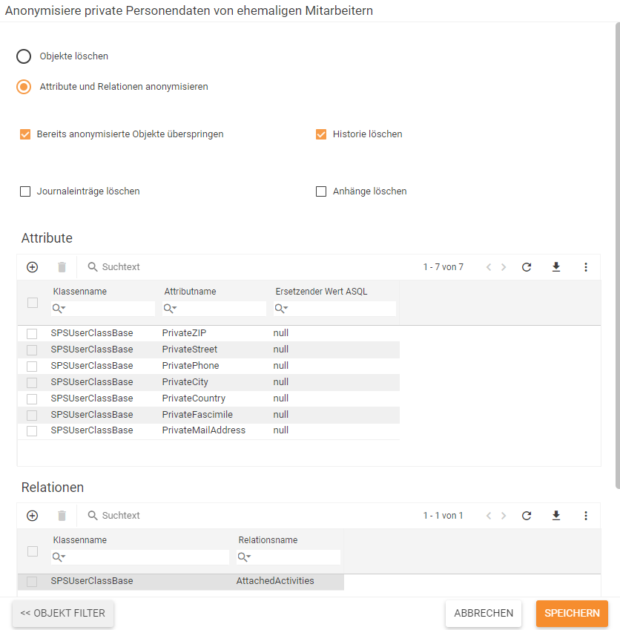Enable Journaleinträge löschen checkbox

[x=25, y=191]
